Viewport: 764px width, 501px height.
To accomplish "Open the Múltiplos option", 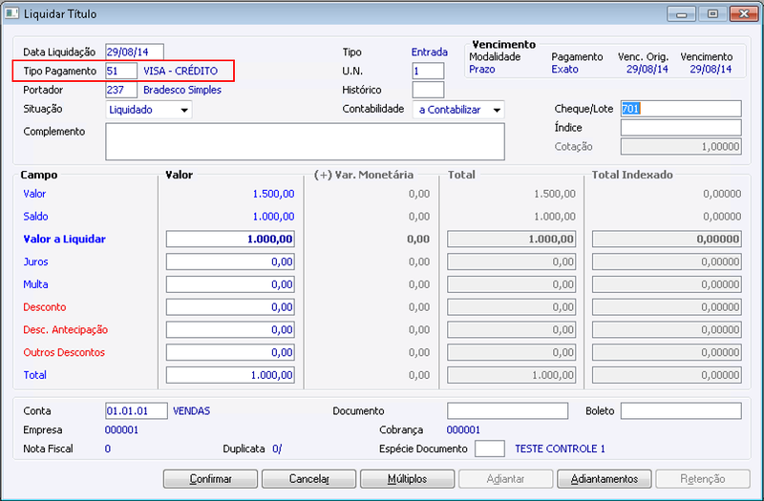I will 408,479.
